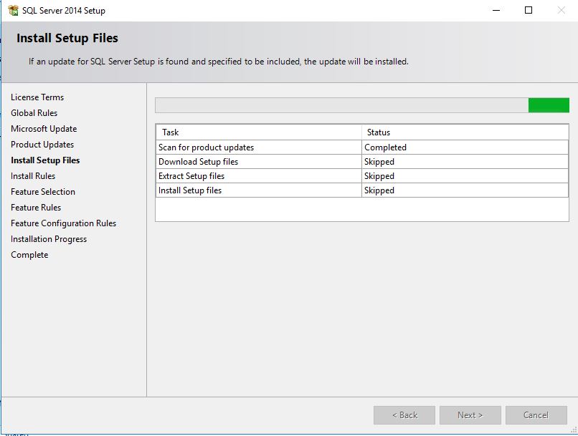Select License Terms step in sidebar

(37, 97)
